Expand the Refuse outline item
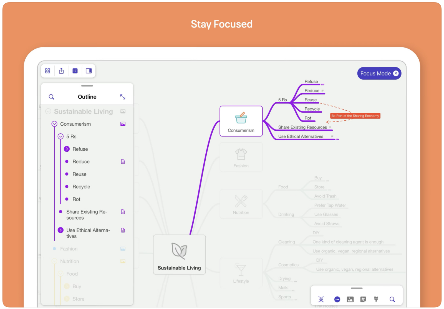Viewport: 444px width, 309px height. click(x=67, y=149)
